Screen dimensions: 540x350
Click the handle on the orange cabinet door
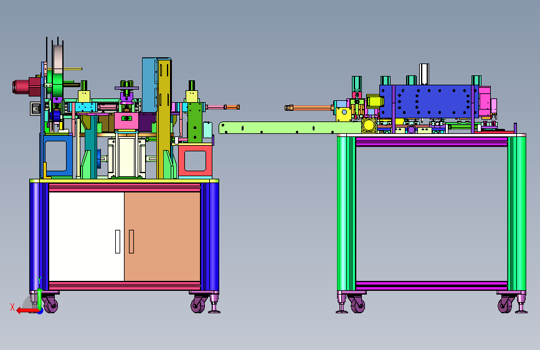coord(131,242)
